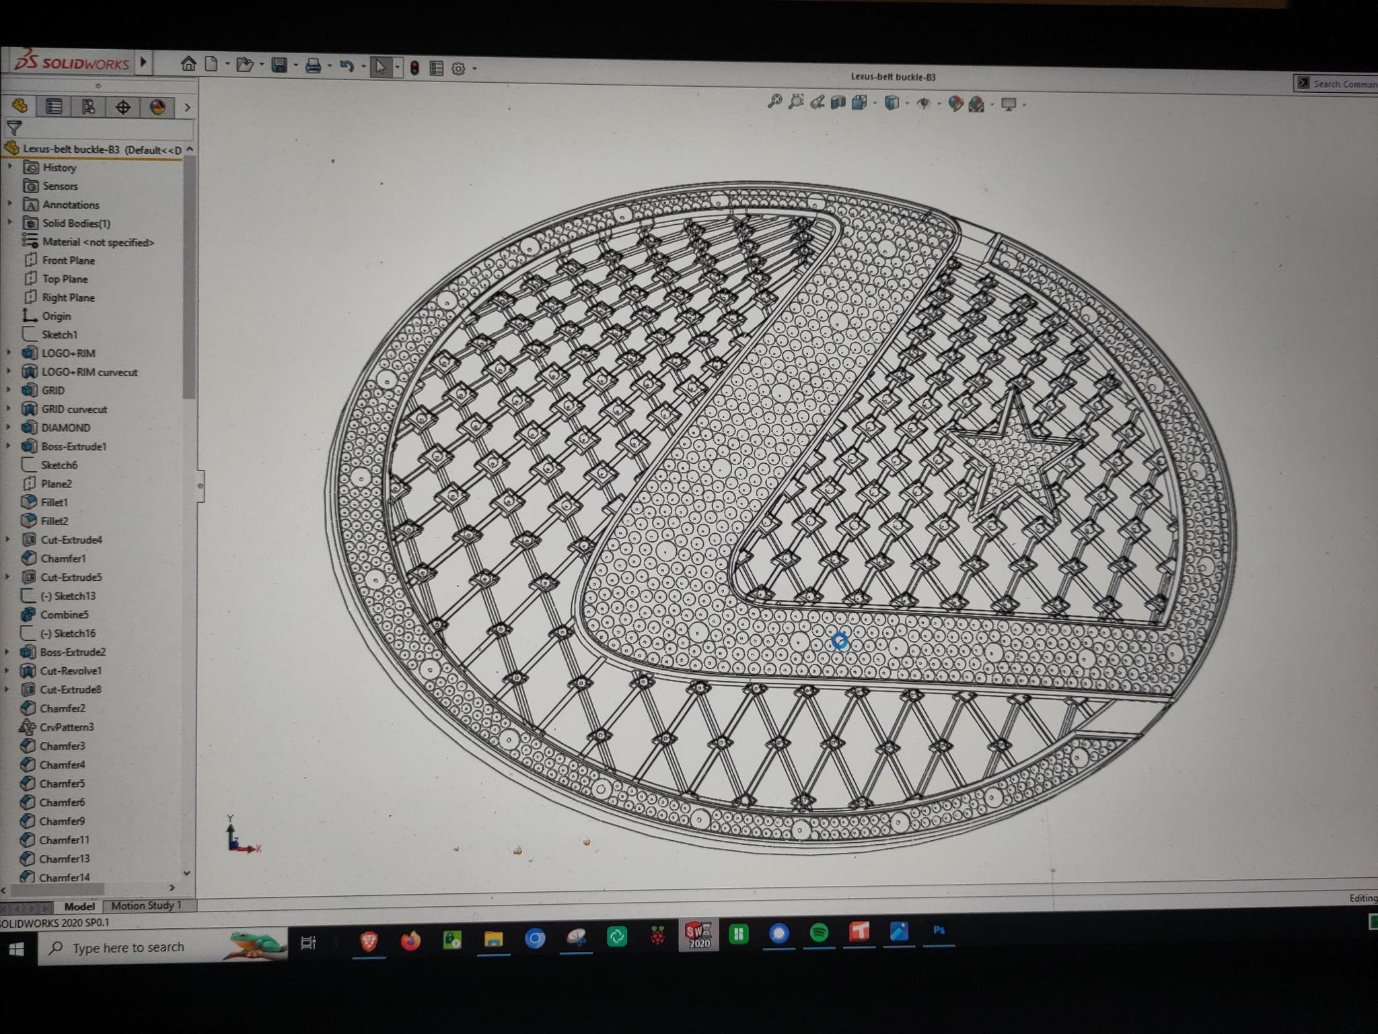Open File Properties list icon
1378x1034 pixels.
(436, 68)
